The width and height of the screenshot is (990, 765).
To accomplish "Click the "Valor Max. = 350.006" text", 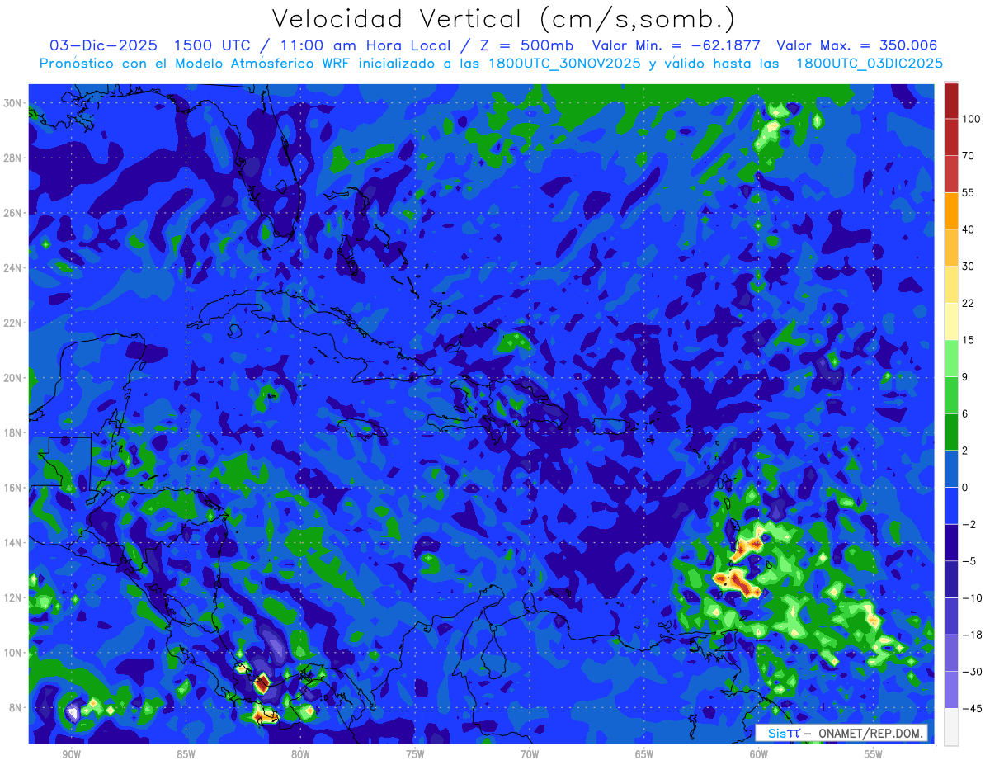I will [858, 45].
